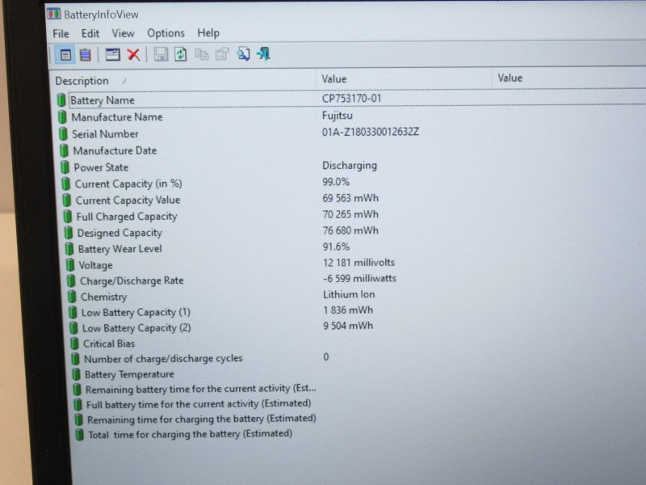Click the Save floppy disk icon
This screenshot has width=646, height=485.
[161, 54]
